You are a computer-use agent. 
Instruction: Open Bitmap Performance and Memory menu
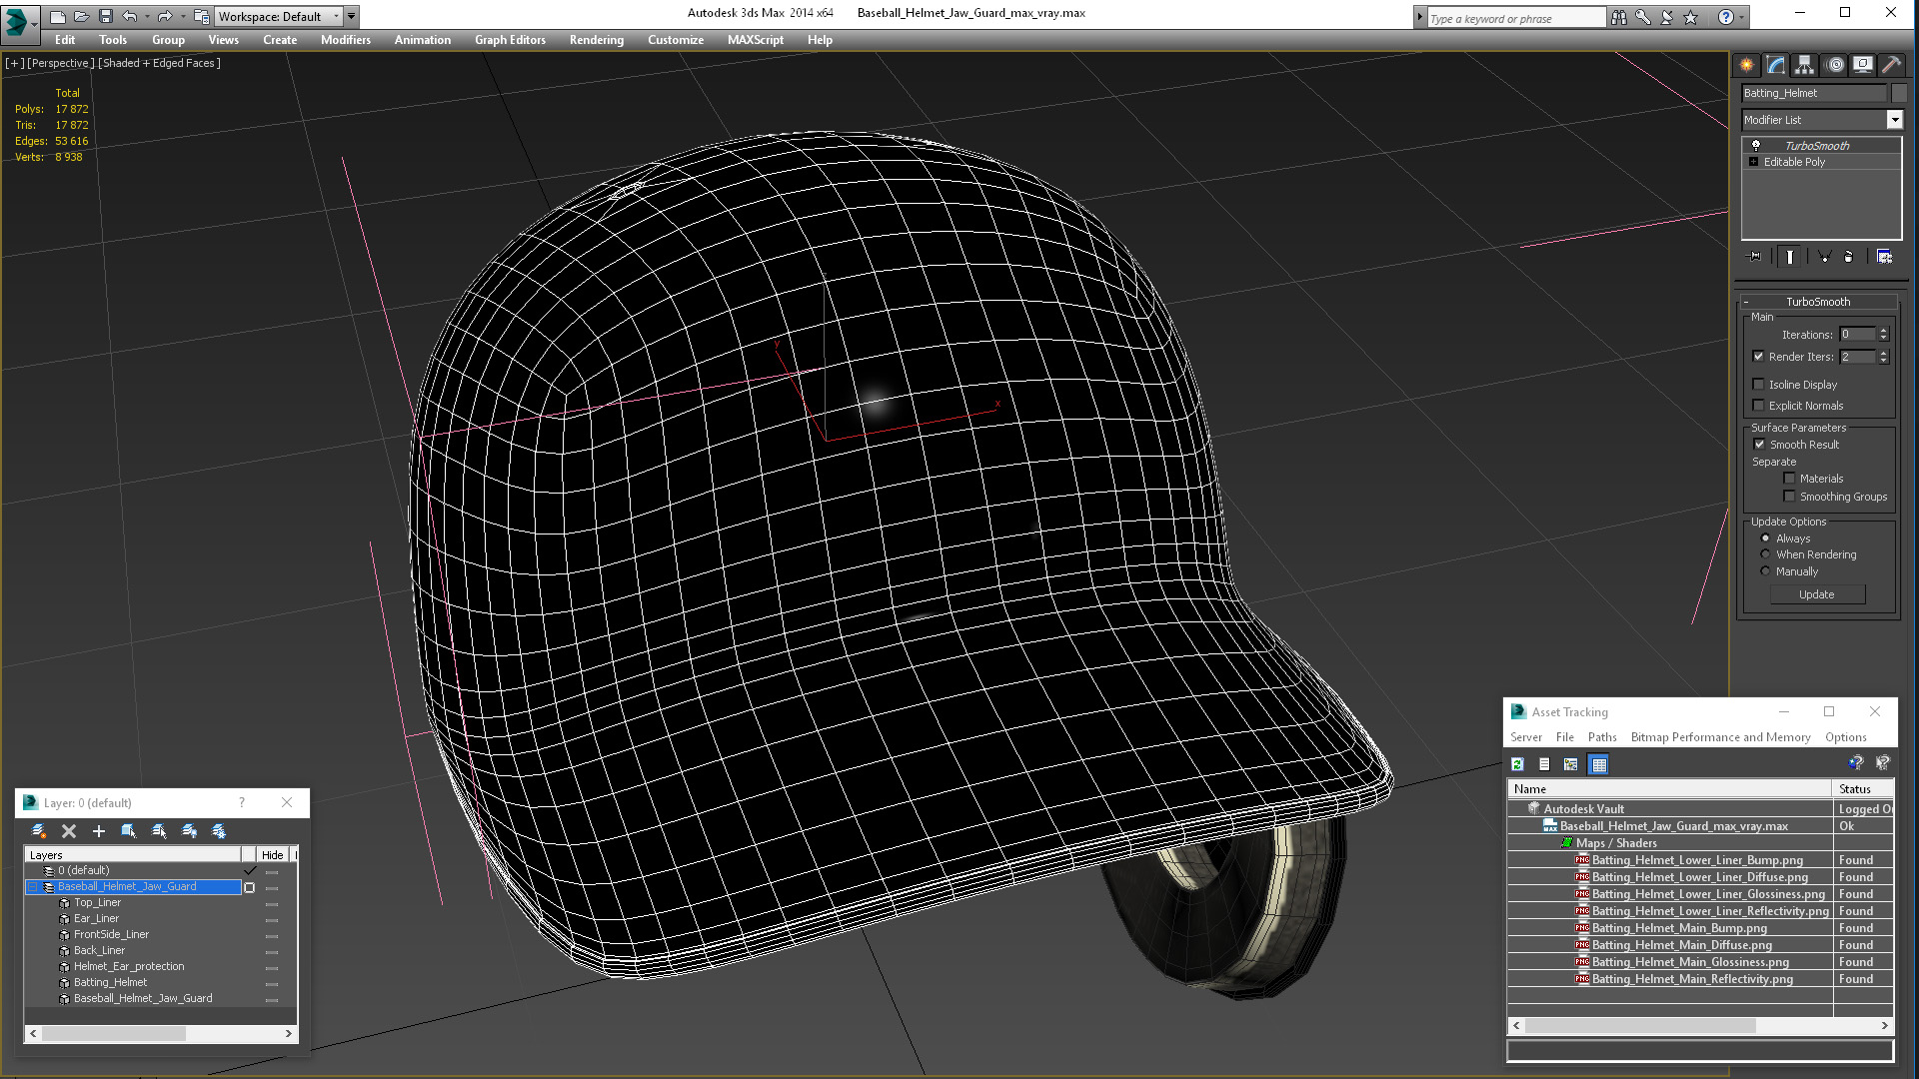click(1720, 737)
